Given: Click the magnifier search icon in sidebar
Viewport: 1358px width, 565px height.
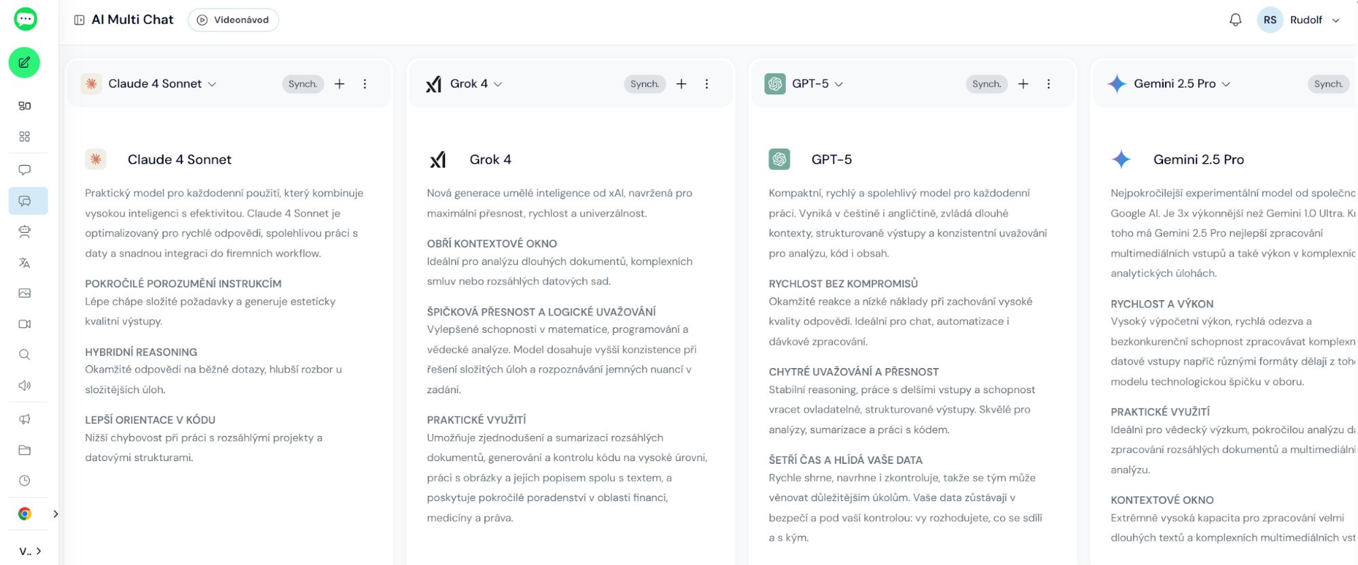Looking at the screenshot, I should tap(24, 354).
